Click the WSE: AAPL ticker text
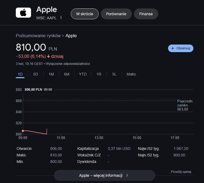The image size is (204, 183). point(46,18)
